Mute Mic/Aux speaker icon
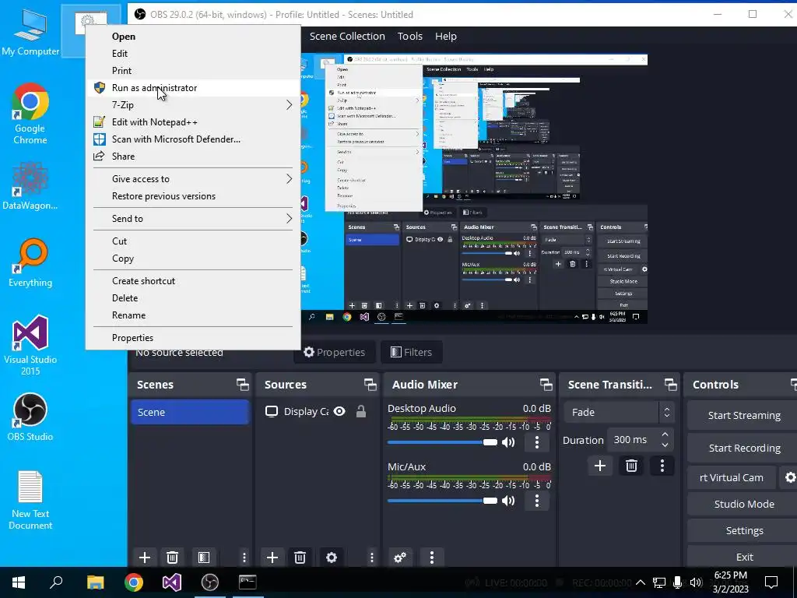Screen dimensions: 797x598 tap(508, 501)
